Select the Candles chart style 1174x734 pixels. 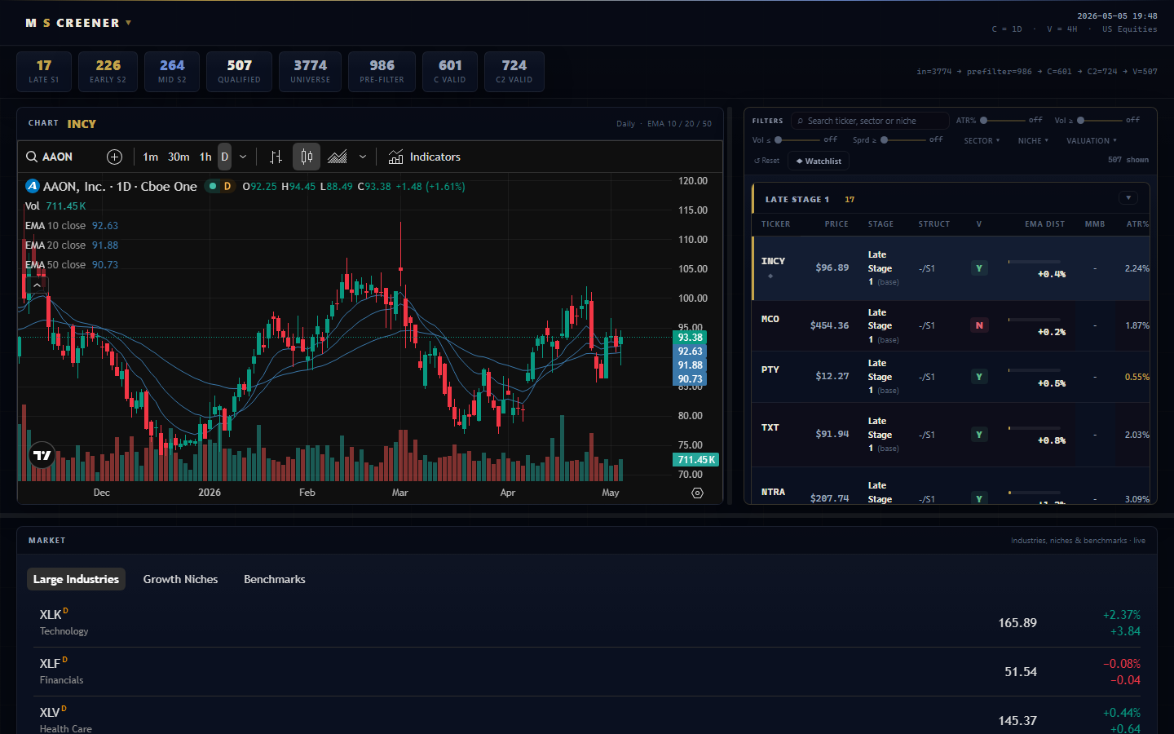coord(307,157)
